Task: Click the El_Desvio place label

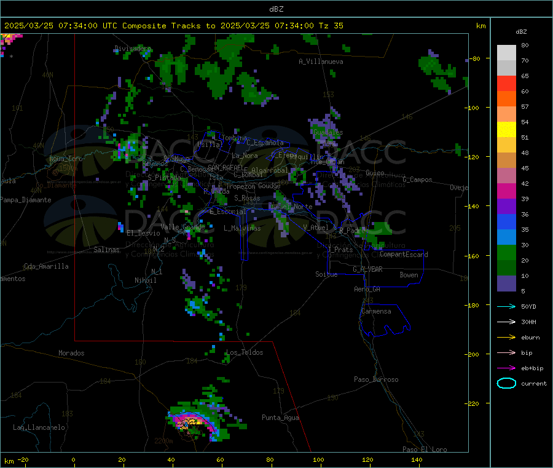Action: click(x=144, y=233)
